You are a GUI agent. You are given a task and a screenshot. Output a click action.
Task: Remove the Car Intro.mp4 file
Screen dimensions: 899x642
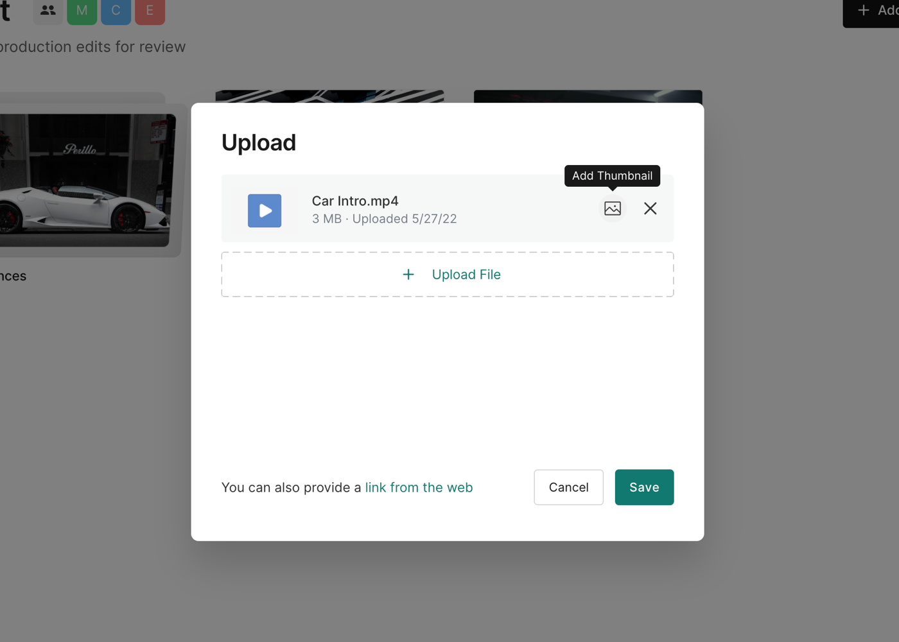click(650, 209)
